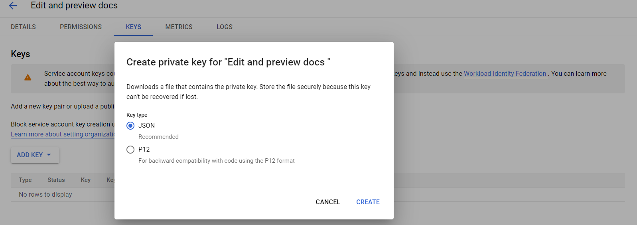This screenshot has width=637, height=225.
Task: View the LOGS tab
Action: click(225, 27)
